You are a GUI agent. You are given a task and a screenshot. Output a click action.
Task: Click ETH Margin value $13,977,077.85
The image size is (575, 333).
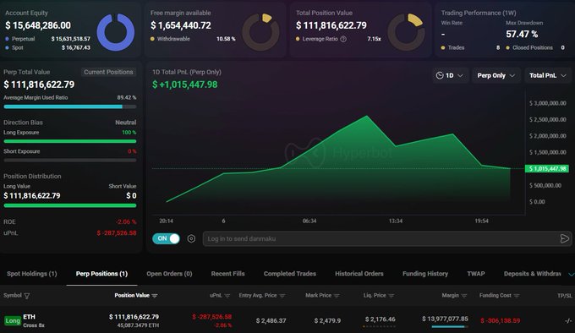[445, 319]
